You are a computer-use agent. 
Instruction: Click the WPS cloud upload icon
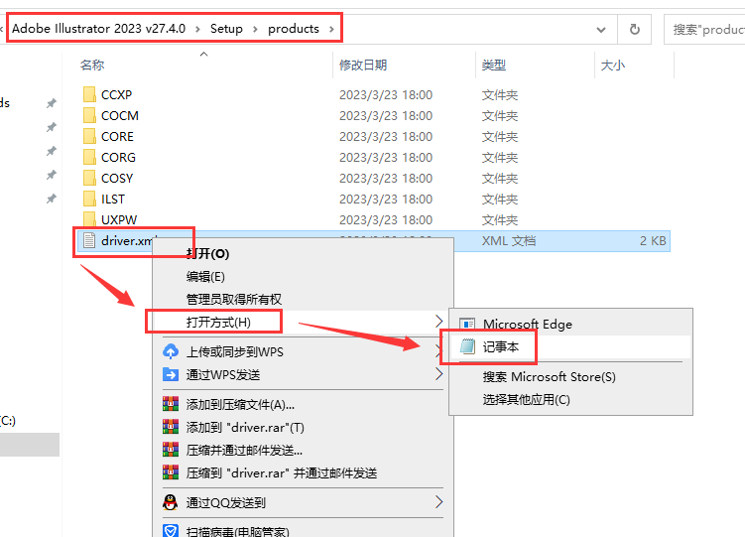point(171,351)
